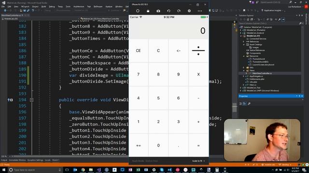309x173 pixels.
Task: Tap the number 7 calculator key
Action: coord(139,74)
